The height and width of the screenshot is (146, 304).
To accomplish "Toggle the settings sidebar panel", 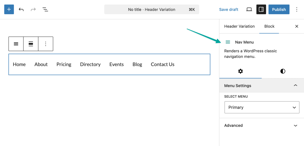I will pyautogui.click(x=261, y=9).
